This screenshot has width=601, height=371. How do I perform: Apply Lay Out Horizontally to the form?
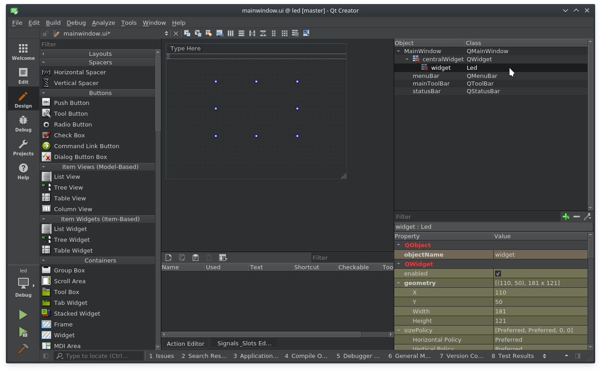click(x=230, y=33)
